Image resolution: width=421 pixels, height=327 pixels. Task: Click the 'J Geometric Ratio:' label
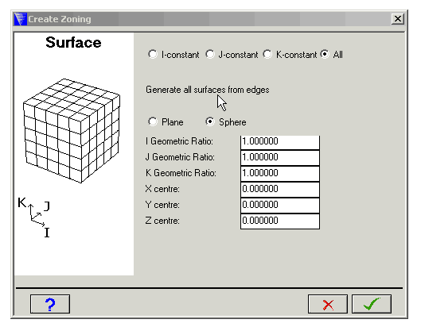click(x=180, y=157)
